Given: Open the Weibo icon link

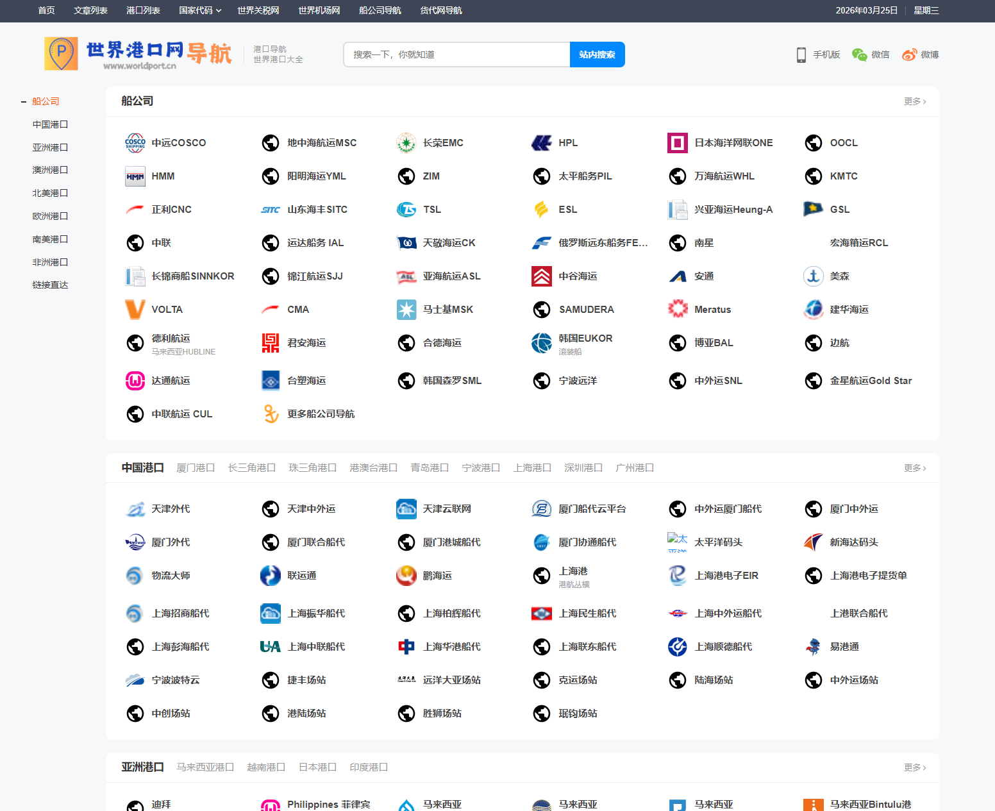Looking at the screenshot, I should [909, 55].
